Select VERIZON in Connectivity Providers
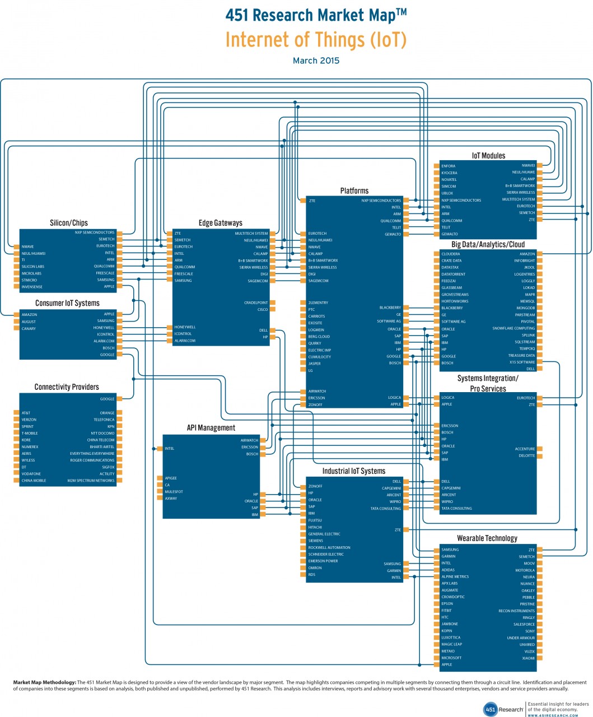 [x=29, y=420]
